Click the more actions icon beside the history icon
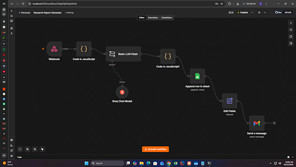The image size is (296, 167). [x=265, y=13]
